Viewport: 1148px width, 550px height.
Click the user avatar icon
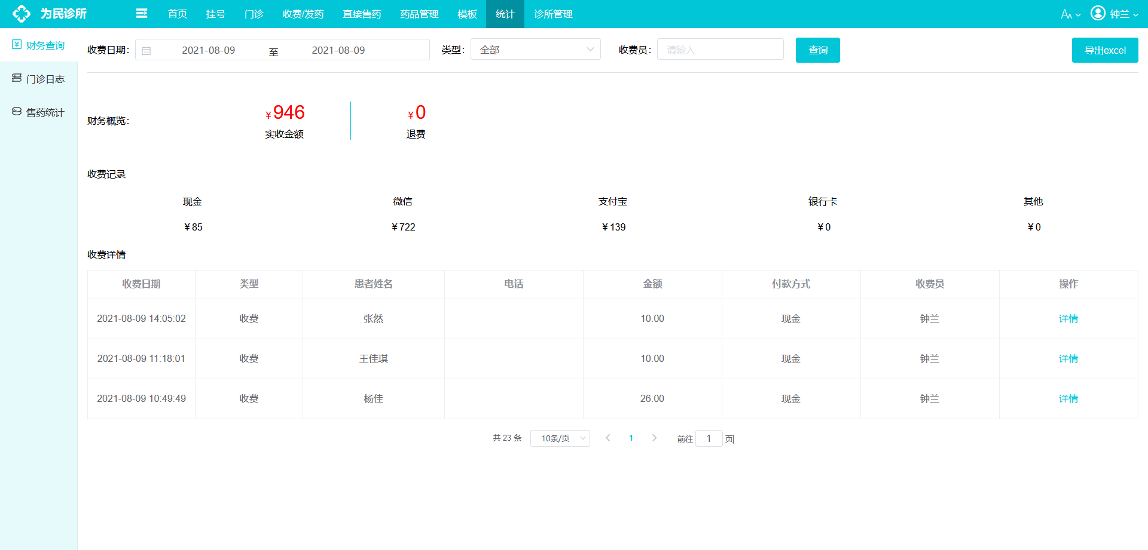pos(1098,13)
